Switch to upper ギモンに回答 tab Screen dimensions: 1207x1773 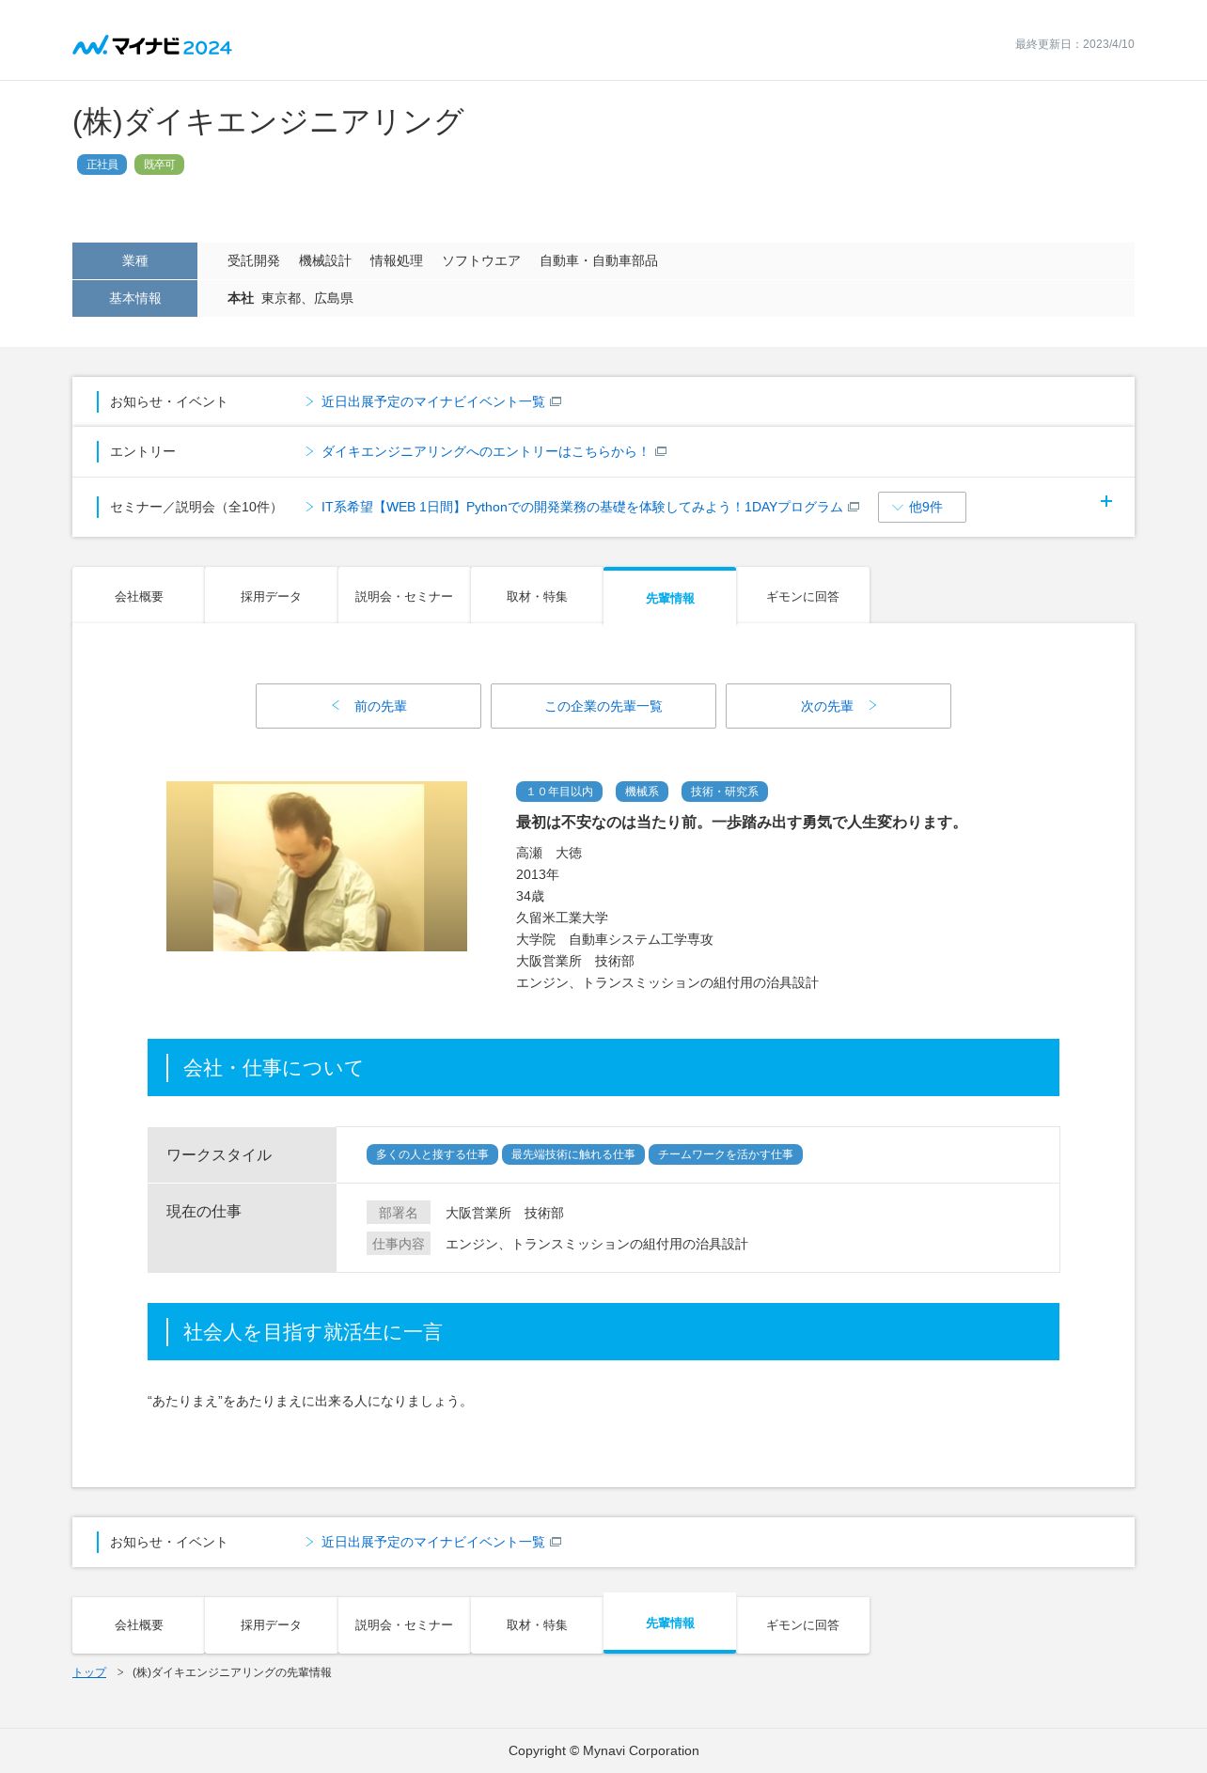click(x=803, y=596)
